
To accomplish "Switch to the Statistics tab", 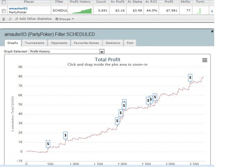I will 113,43.
